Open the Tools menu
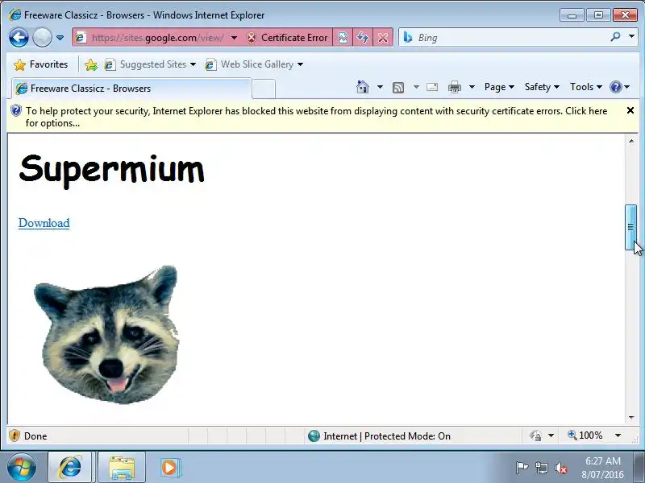645x483 pixels. 586,87
